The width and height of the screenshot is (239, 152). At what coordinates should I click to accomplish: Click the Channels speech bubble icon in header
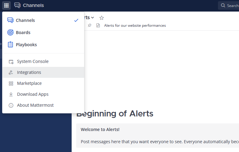(x=17, y=5)
